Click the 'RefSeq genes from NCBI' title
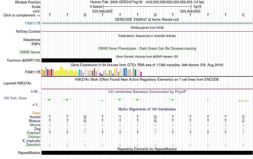This screenshot has width=253, height=159. 147,28
